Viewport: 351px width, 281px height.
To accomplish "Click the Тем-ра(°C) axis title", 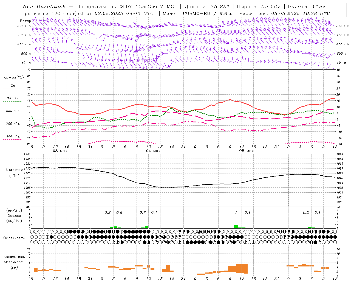I will click(13, 78).
